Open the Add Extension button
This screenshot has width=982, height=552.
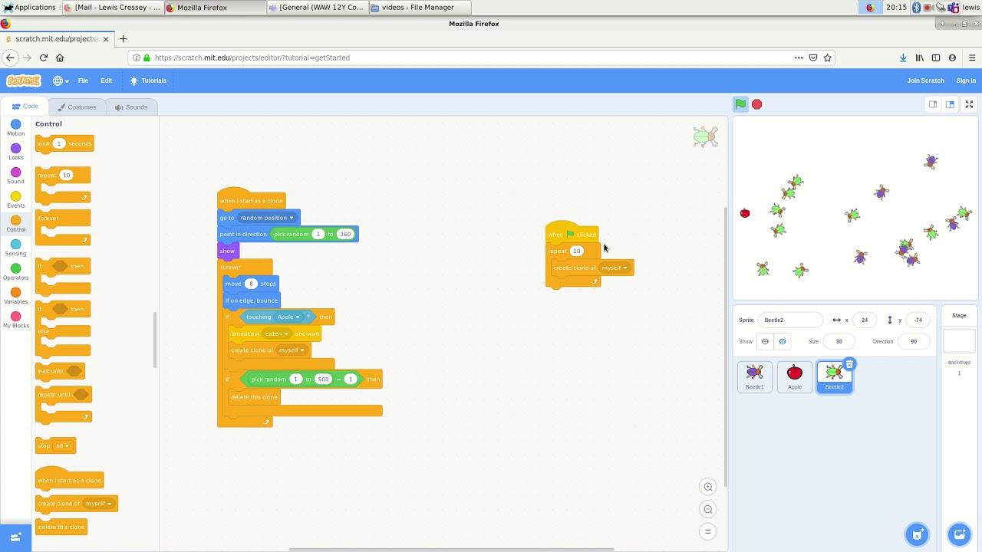[x=15, y=537]
